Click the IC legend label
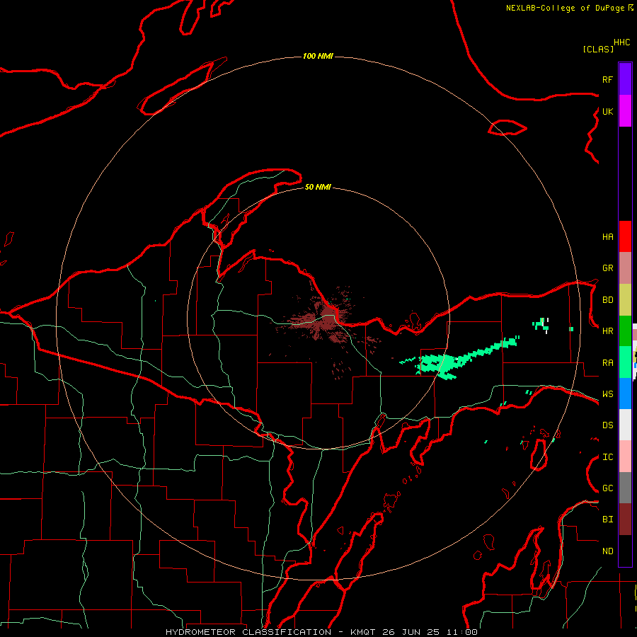Viewport: 637px width, 637px height. pyautogui.click(x=607, y=457)
